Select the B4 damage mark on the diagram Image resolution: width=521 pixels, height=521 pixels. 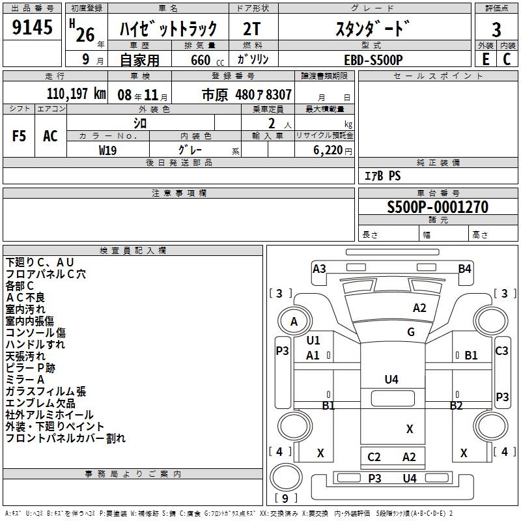464,268
